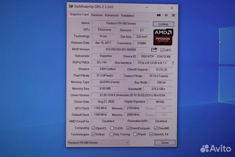Screen dimensions: 235x157
Task: Click the Resizable BAR value Disabled
Action: 161,121
